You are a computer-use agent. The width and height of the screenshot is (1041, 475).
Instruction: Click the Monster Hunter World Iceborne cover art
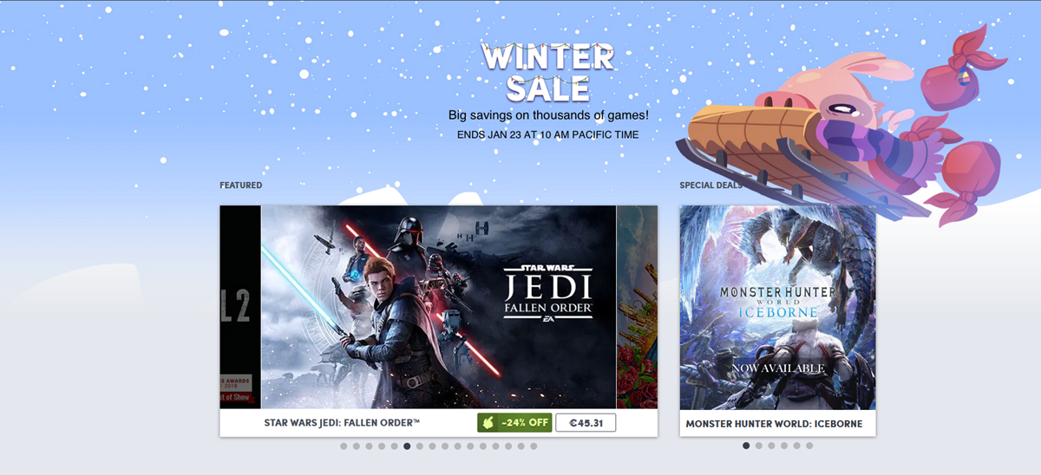click(777, 307)
